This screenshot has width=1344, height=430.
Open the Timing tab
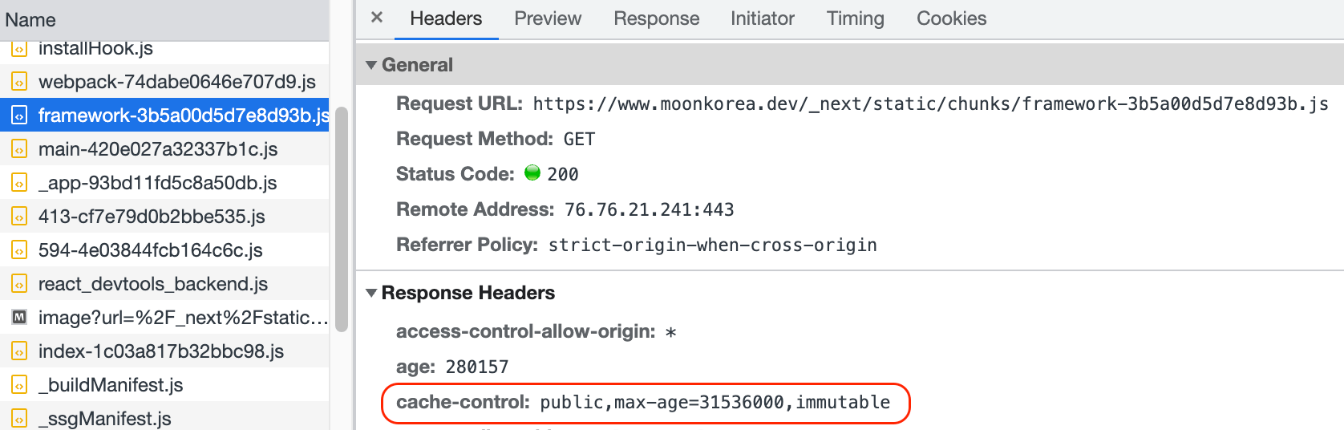[855, 18]
